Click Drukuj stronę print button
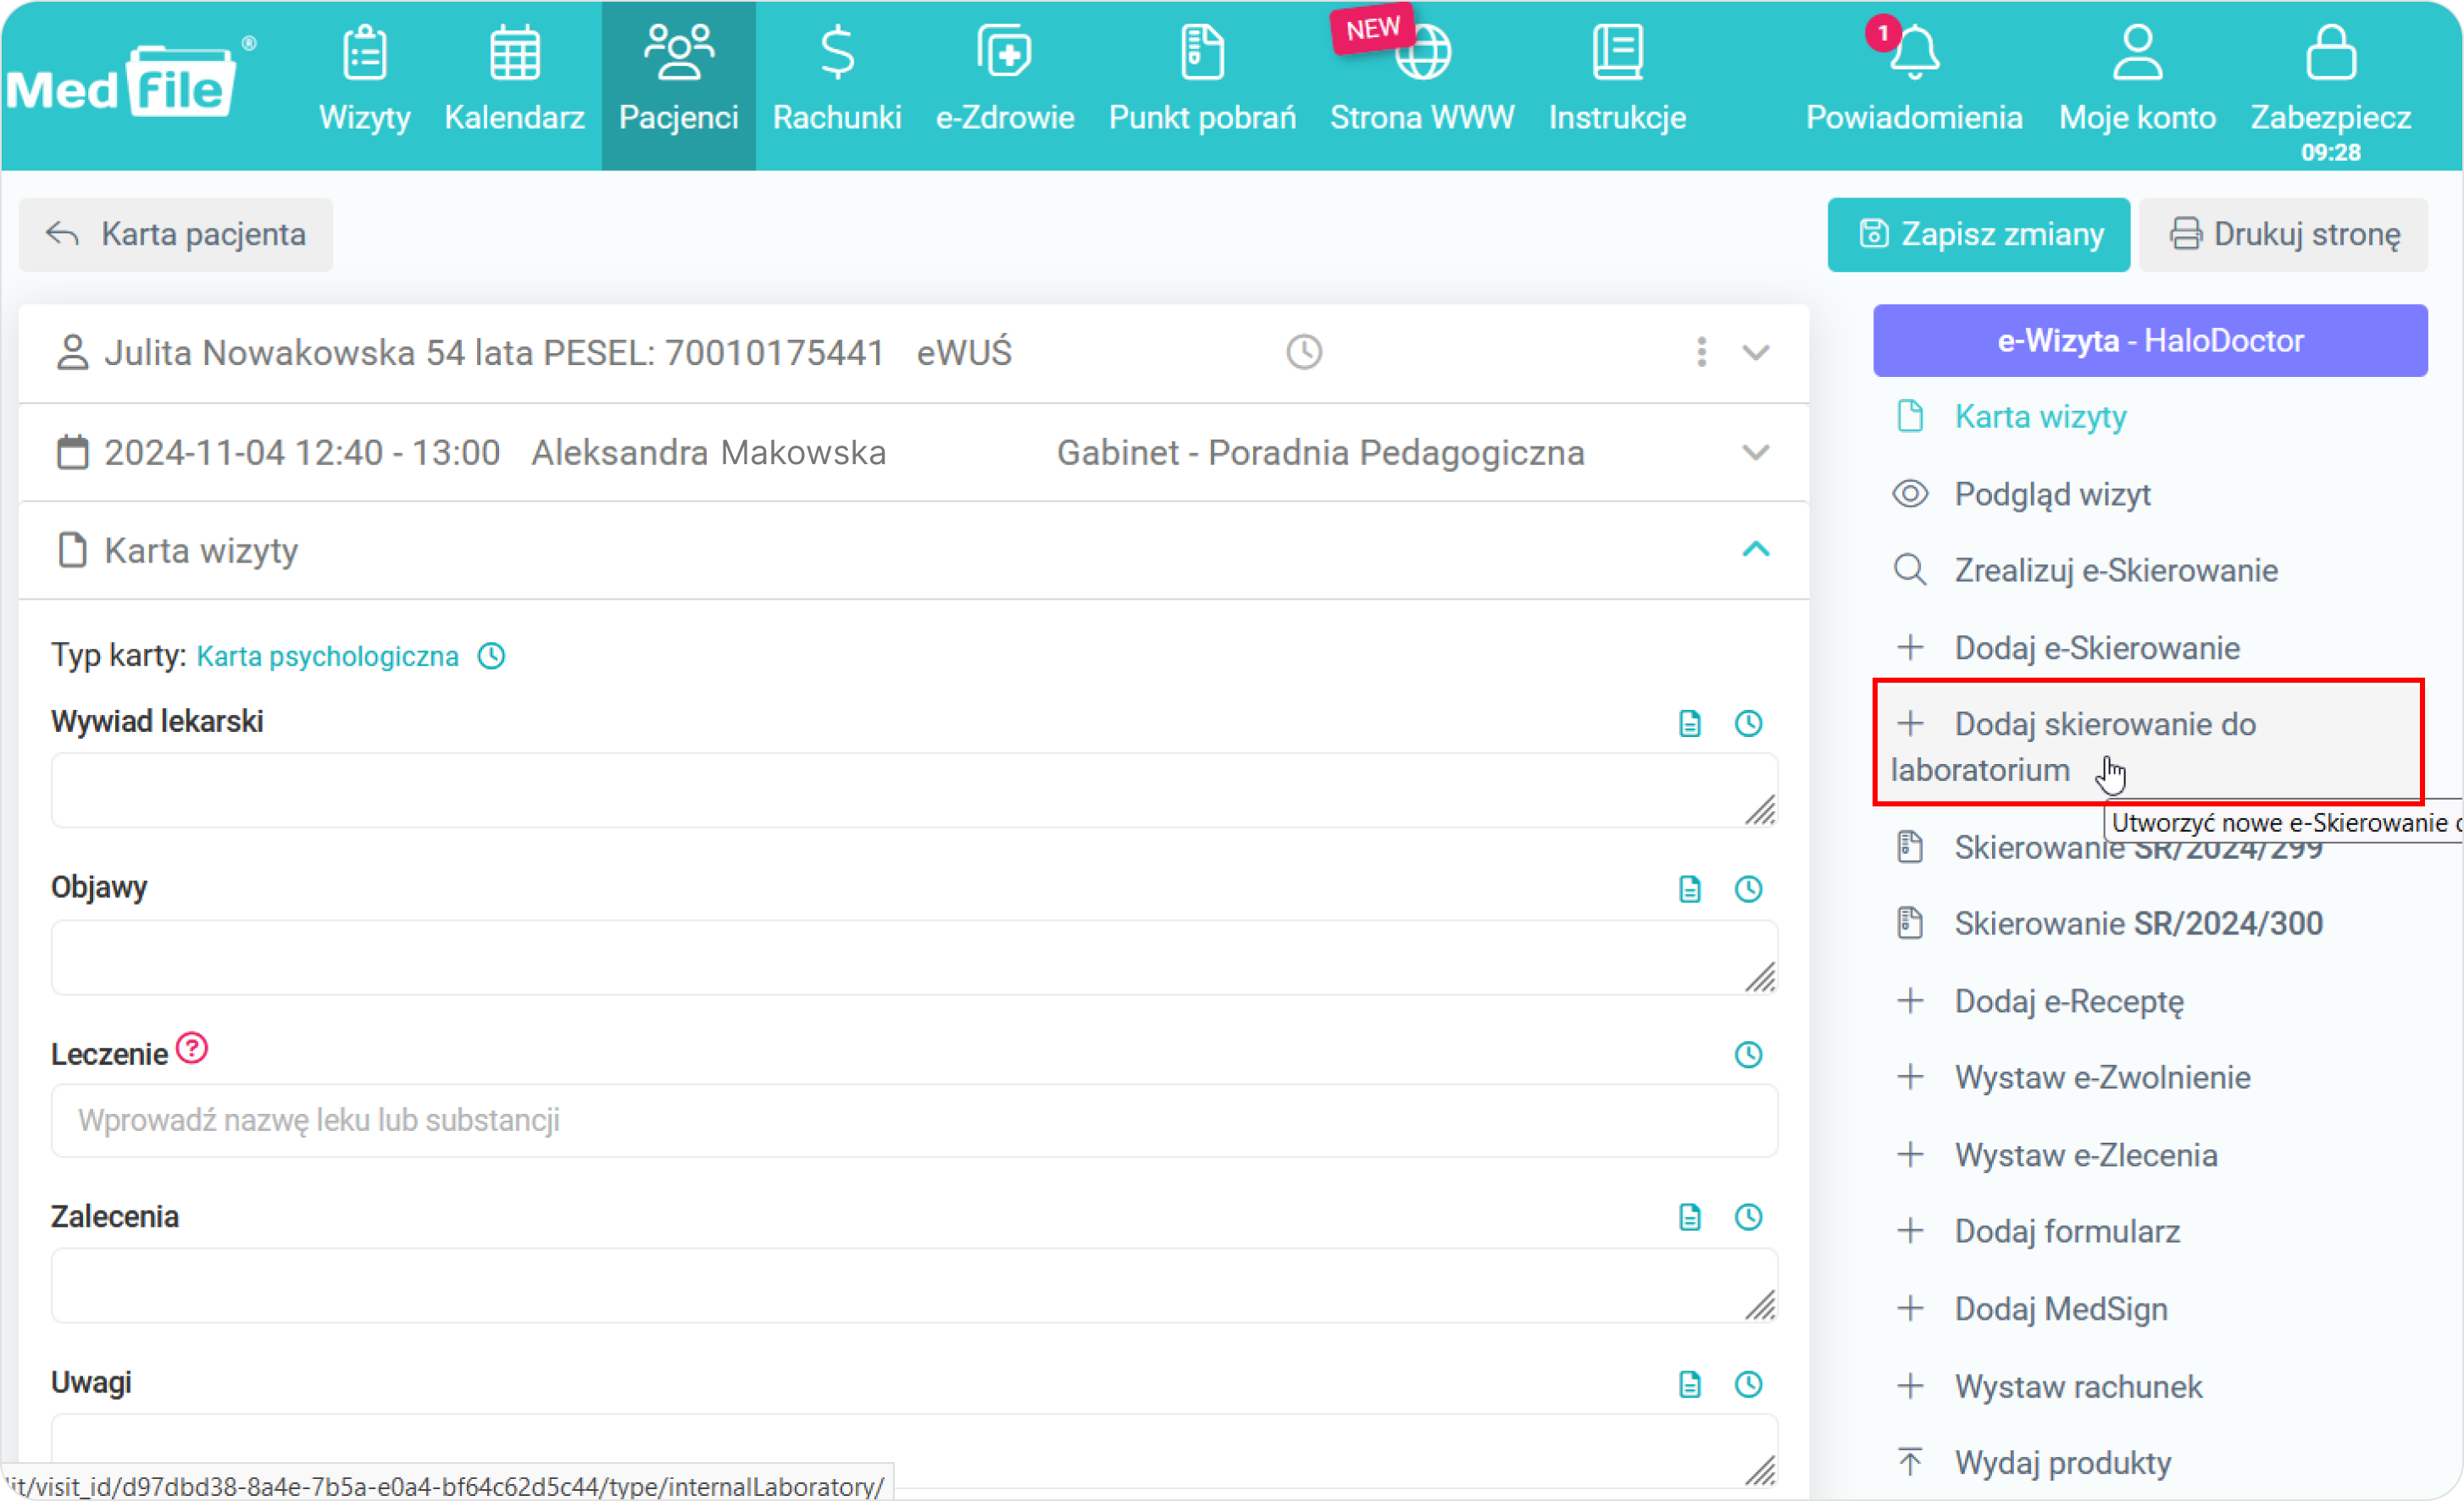This screenshot has height=1501, width=2464. (x=2284, y=234)
